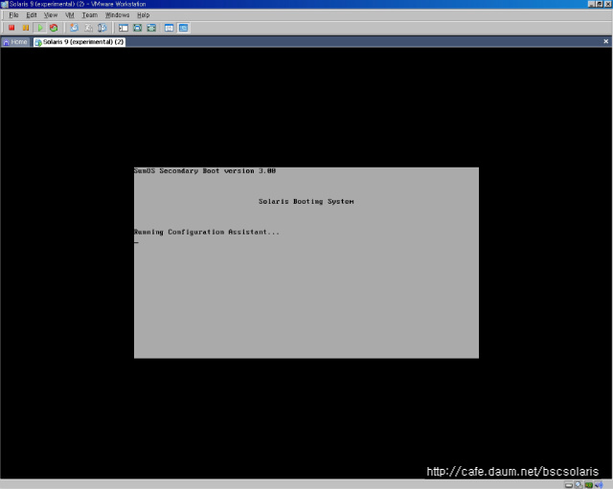613x489 pixels.
Task: Minimize the VMware Workstation window
Action: pyautogui.click(x=591, y=4)
